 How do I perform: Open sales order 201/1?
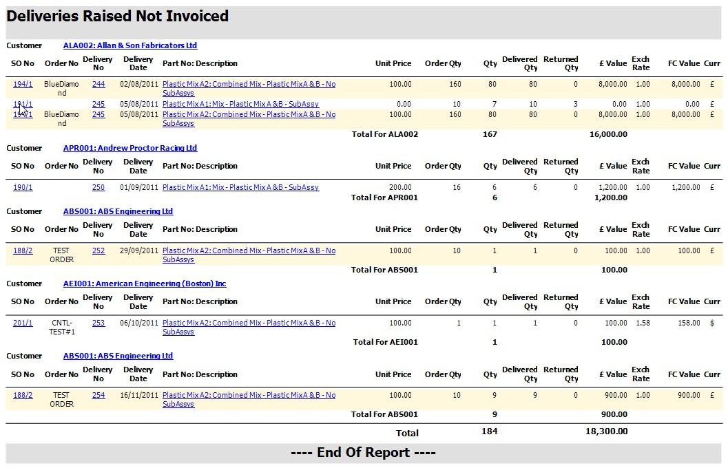23,323
